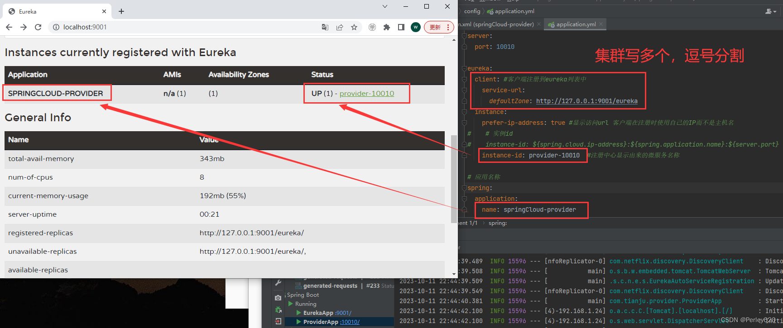Open the Chrome extensions puzzle icon
The image size is (783, 328).
(387, 27)
